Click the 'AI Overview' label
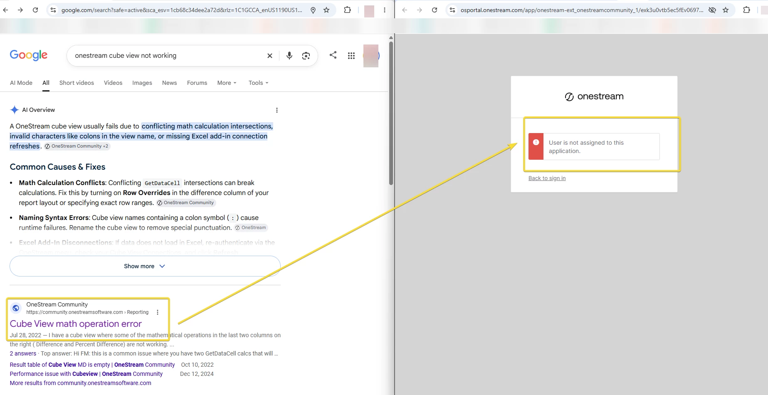 pyautogui.click(x=39, y=110)
